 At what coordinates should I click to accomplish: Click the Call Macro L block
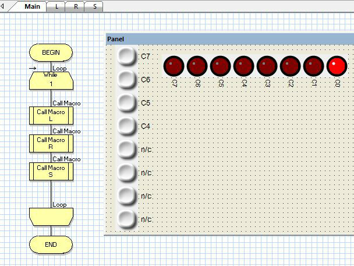51,115
